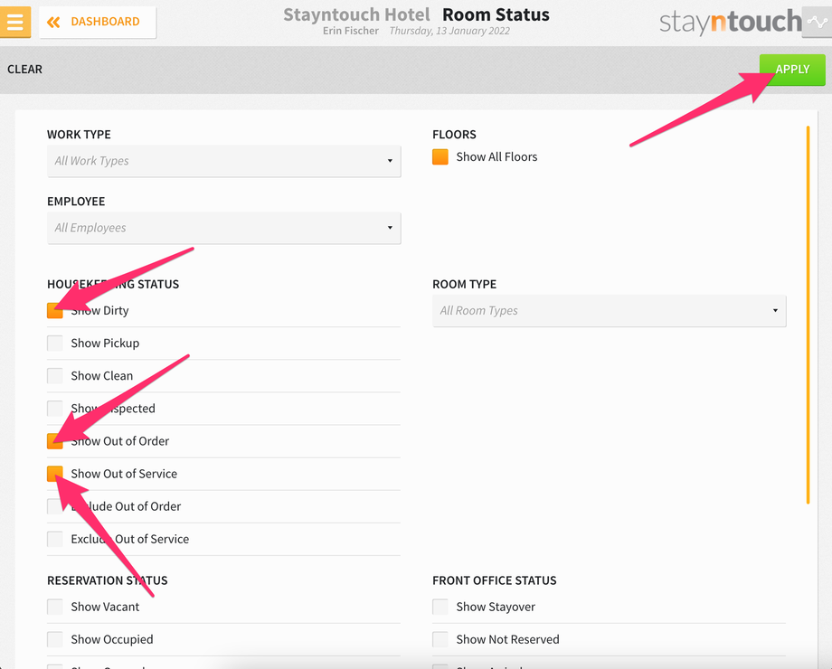Click the FLOORS heading
The width and height of the screenshot is (832, 669).
click(x=454, y=135)
